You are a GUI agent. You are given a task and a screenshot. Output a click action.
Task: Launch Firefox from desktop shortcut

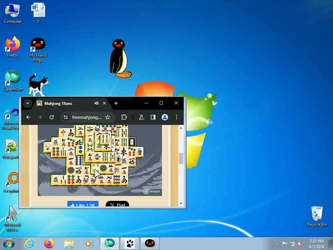[13, 47]
